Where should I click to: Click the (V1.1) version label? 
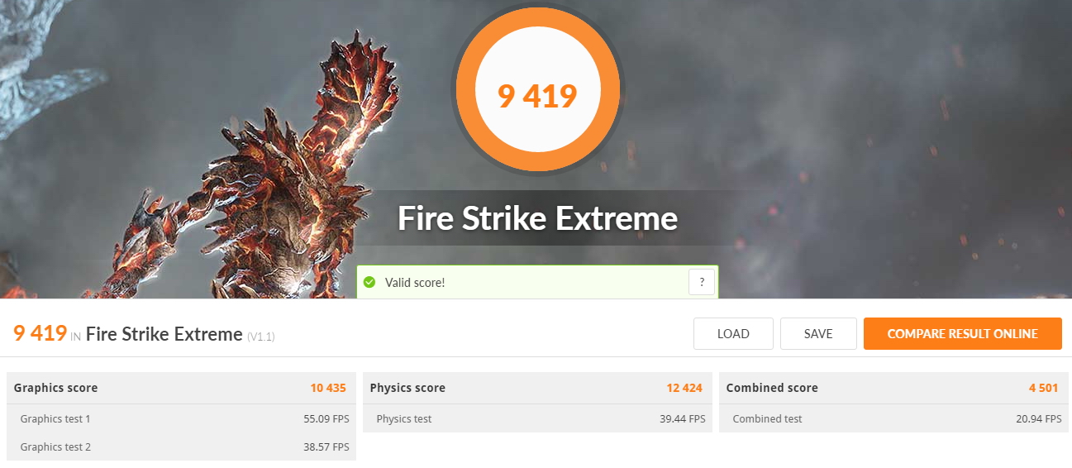pyautogui.click(x=261, y=337)
